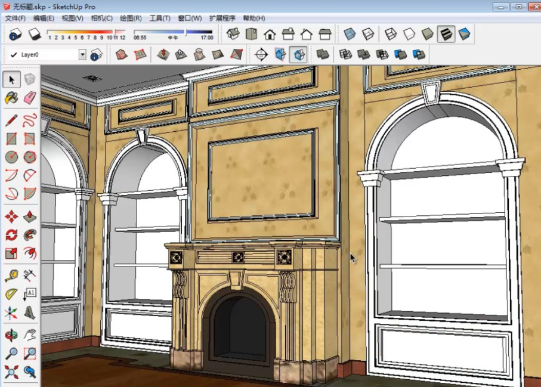Switch to the Iso view house icon
The height and width of the screenshot is (387, 541).
pos(233,34)
